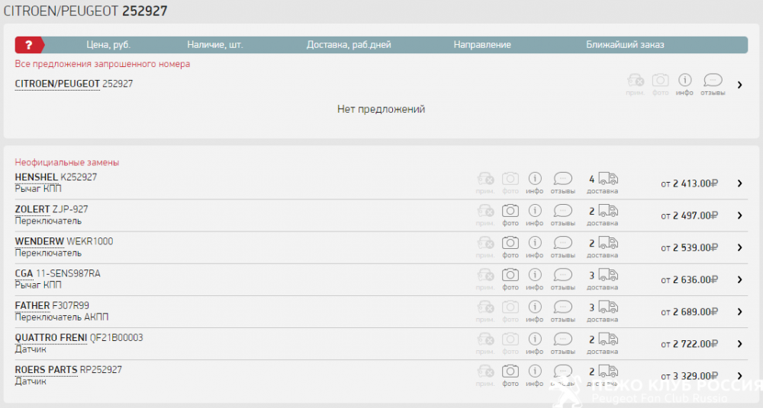Viewport: 763px width, 408px height.
Task: Sort by 'Доставка, раб.дней' column header
Action: click(349, 45)
